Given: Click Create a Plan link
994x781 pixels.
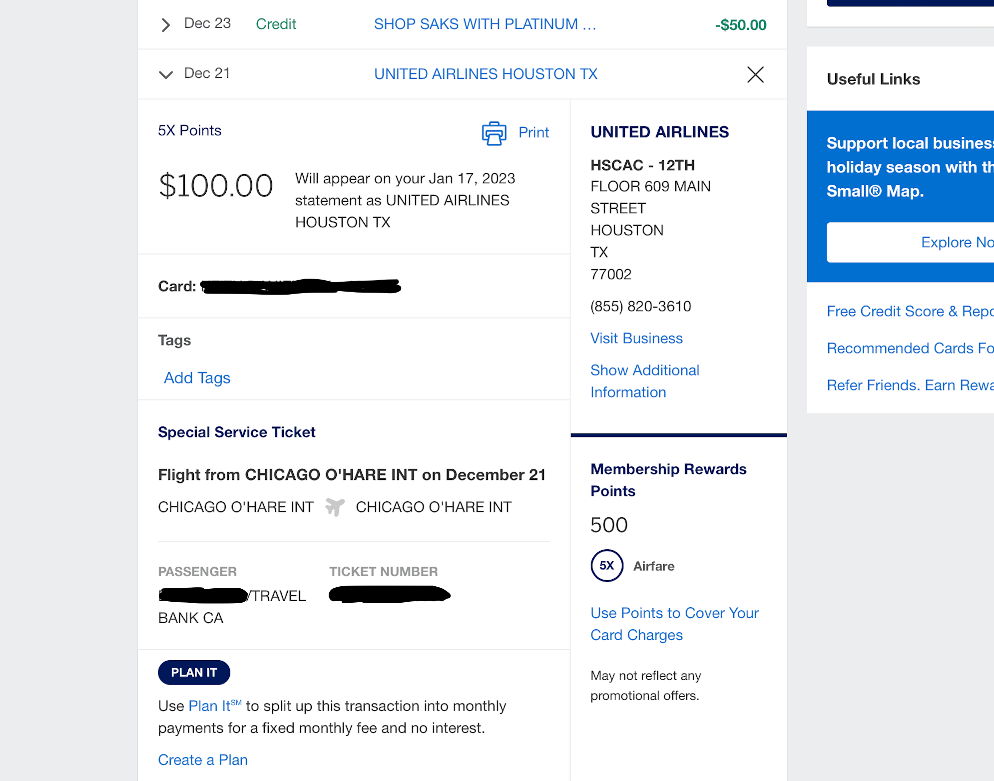Looking at the screenshot, I should click(x=202, y=760).
